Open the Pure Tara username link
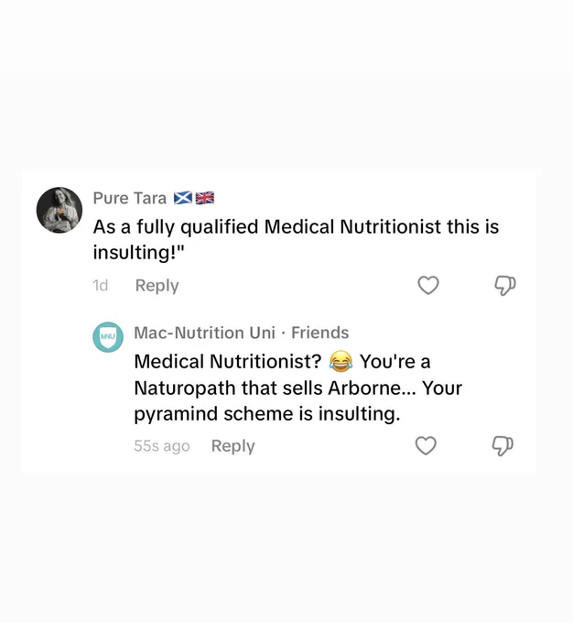573x623 pixels. 129,198
